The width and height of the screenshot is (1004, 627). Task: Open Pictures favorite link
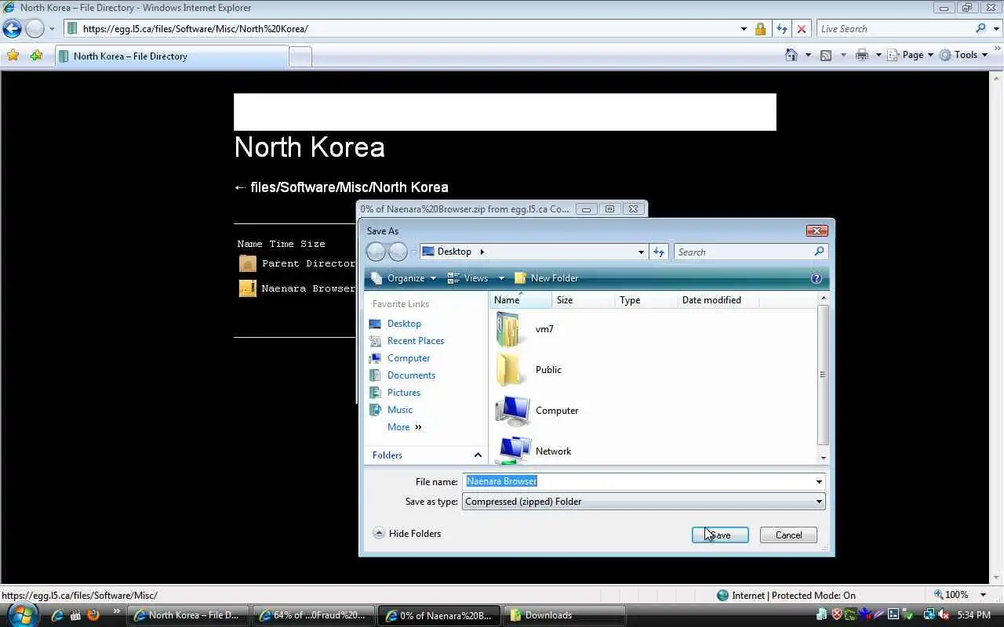tap(404, 393)
